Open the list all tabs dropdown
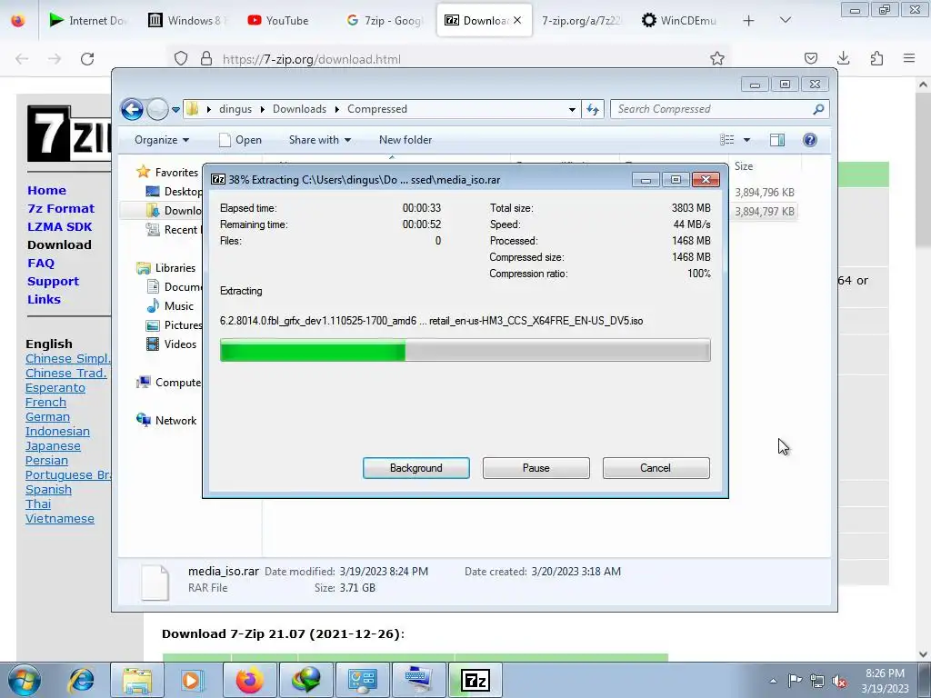The width and height of the screenshot is (931, 698). (x=785, y=20)
